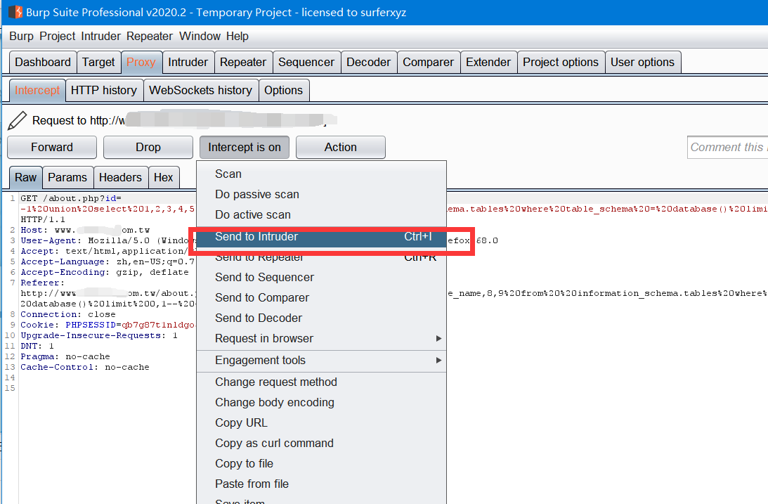This screenshot has width=768, height=504.
Task: Click the Forward button
Action: click(x=52, y=148)
